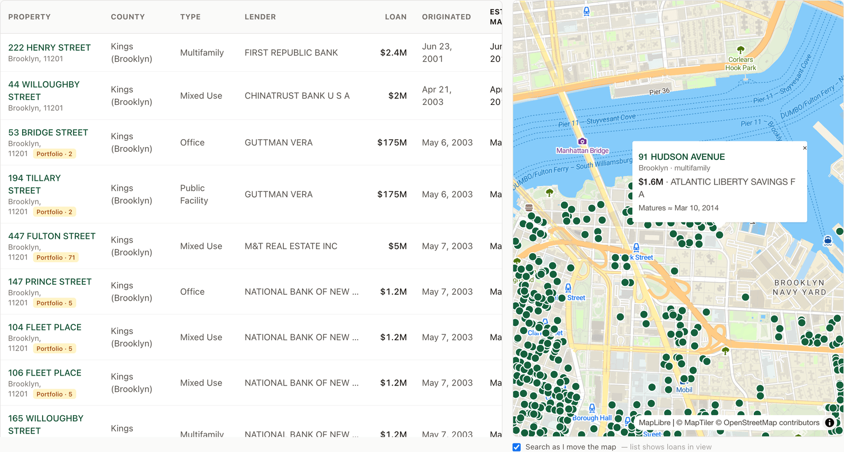Toggle the map attribution info icon

click(x=830, y=422)
